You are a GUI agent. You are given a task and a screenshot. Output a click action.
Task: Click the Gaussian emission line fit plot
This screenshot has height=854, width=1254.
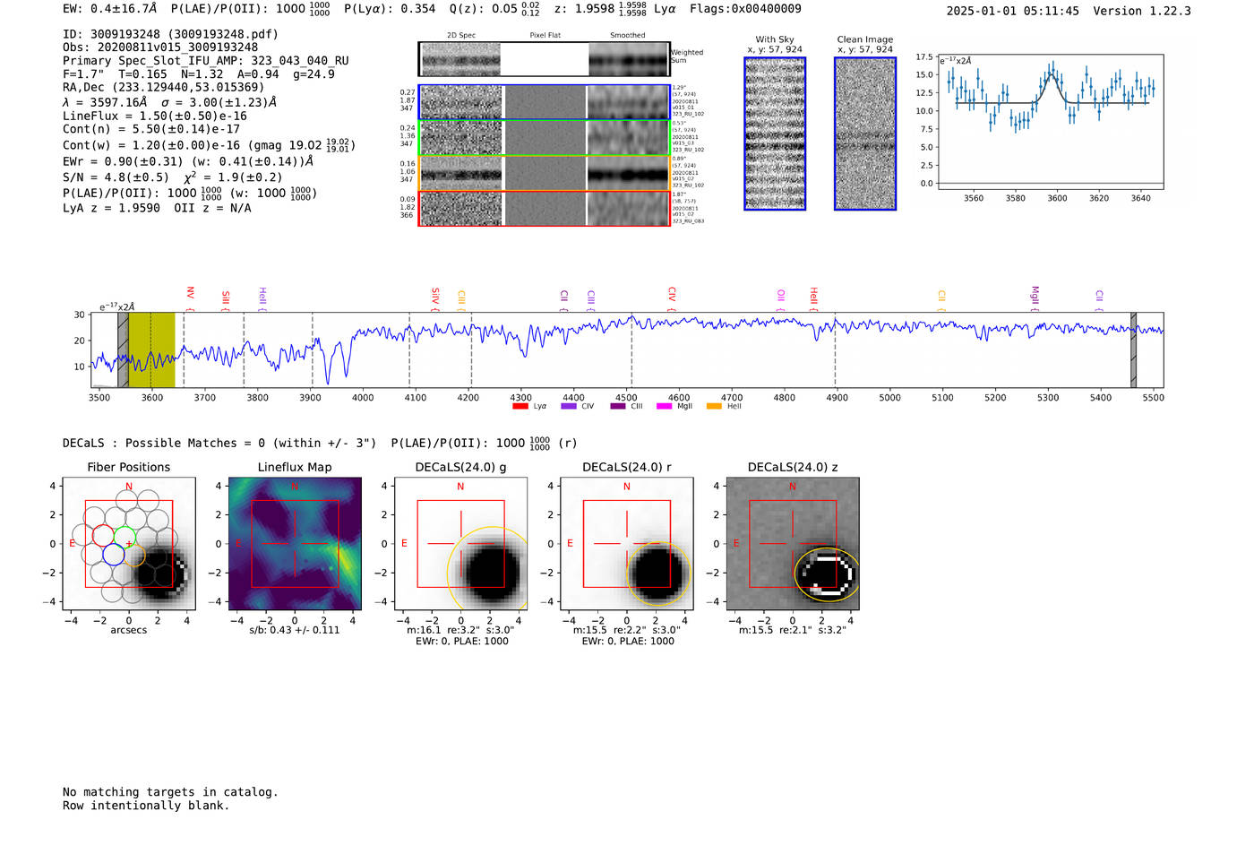point(1050,123)
